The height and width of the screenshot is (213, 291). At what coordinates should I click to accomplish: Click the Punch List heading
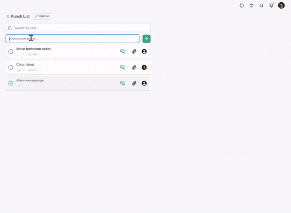[x=20, y=16]
